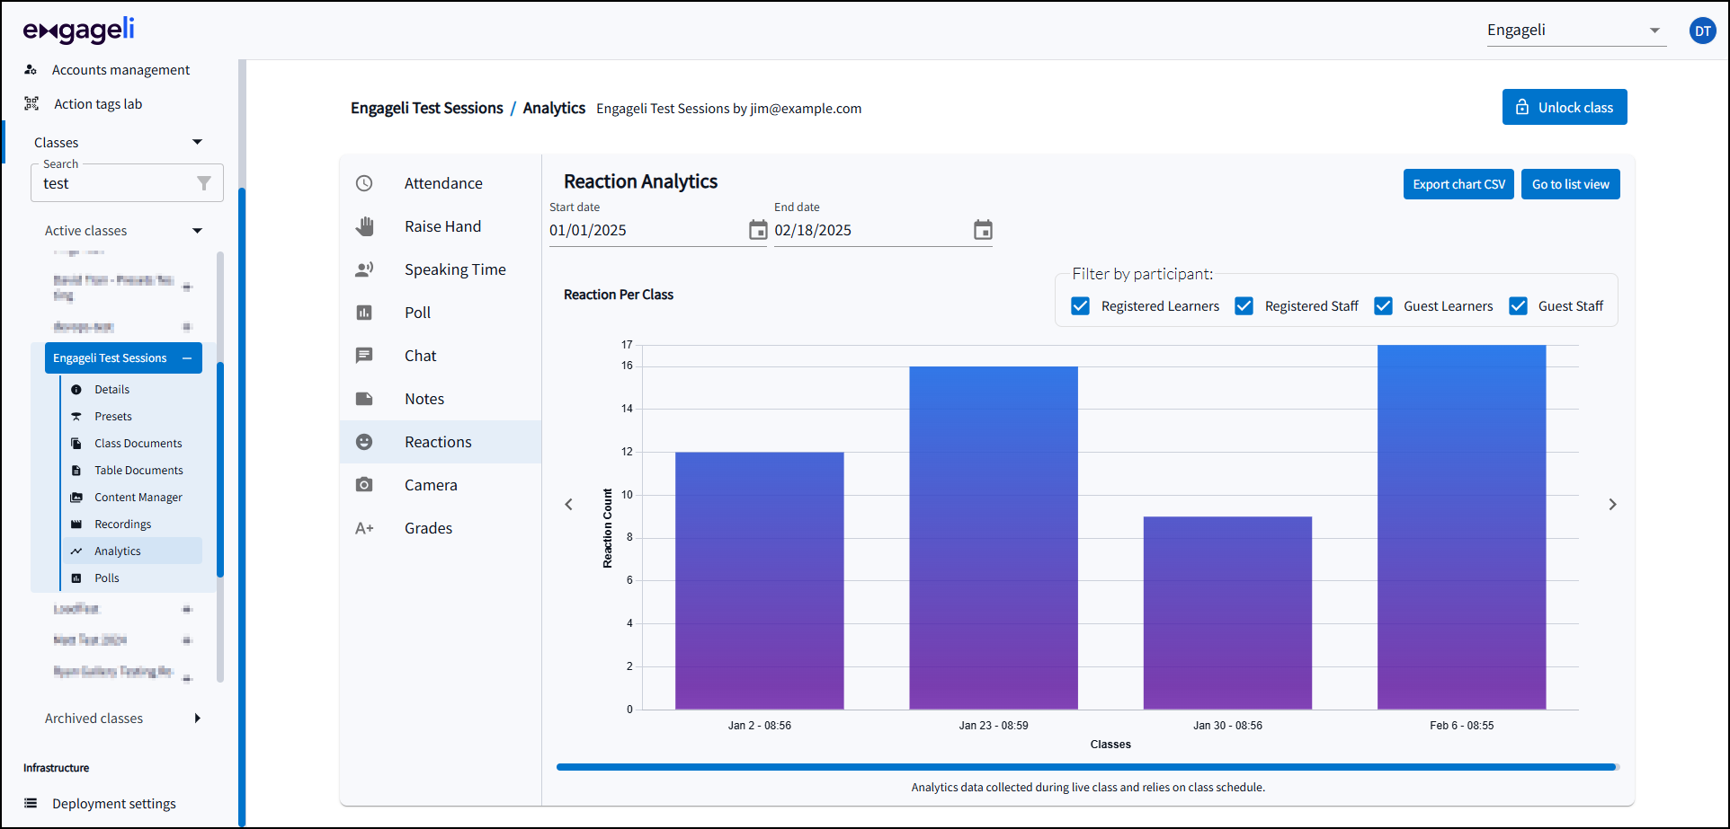
Task: Open the Engageli organization dropdown
Action: point(1576,31)
